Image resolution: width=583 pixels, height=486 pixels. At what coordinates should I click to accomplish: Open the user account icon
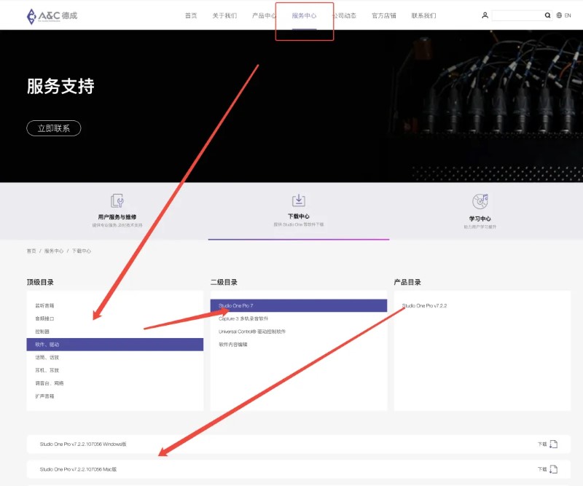[x=485, y=15]
